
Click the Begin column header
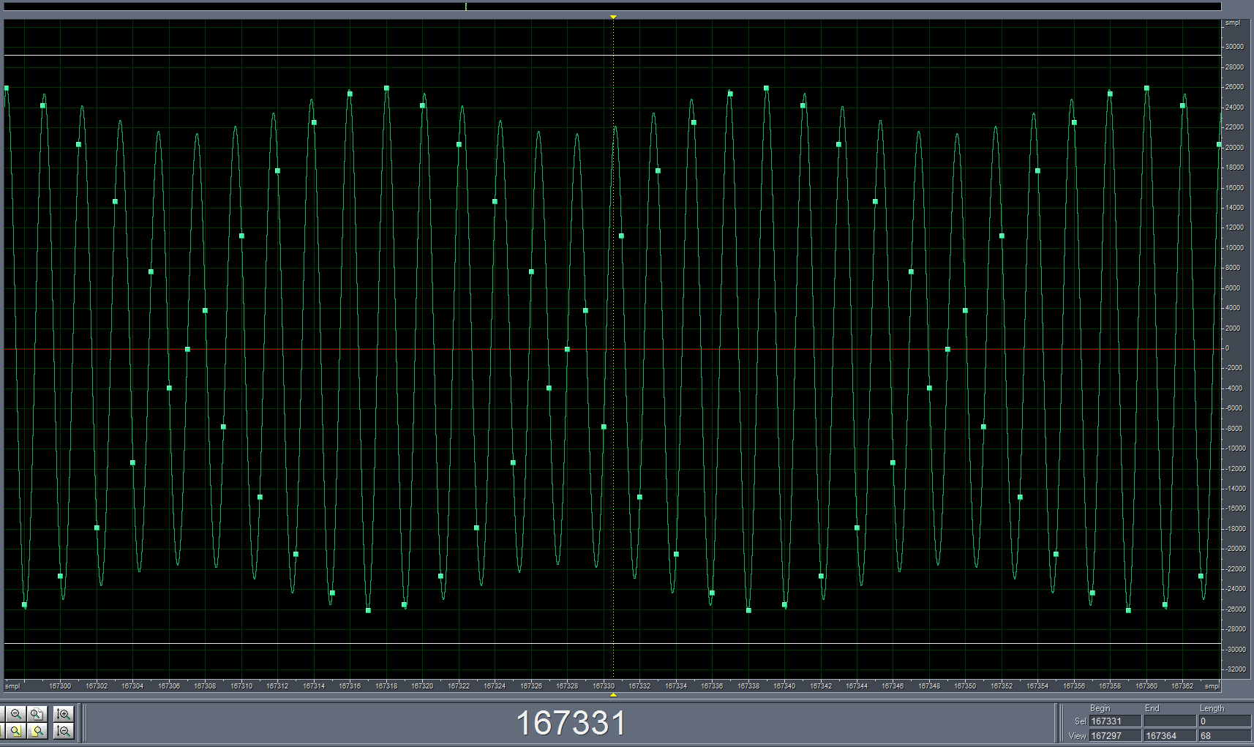[x=1100, y=708]
